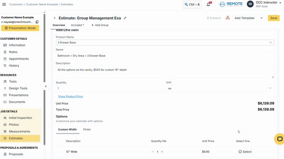Click the Estimates icon
Image resolution: width=284 pixels, height=159 pixels.
(5, 138)
